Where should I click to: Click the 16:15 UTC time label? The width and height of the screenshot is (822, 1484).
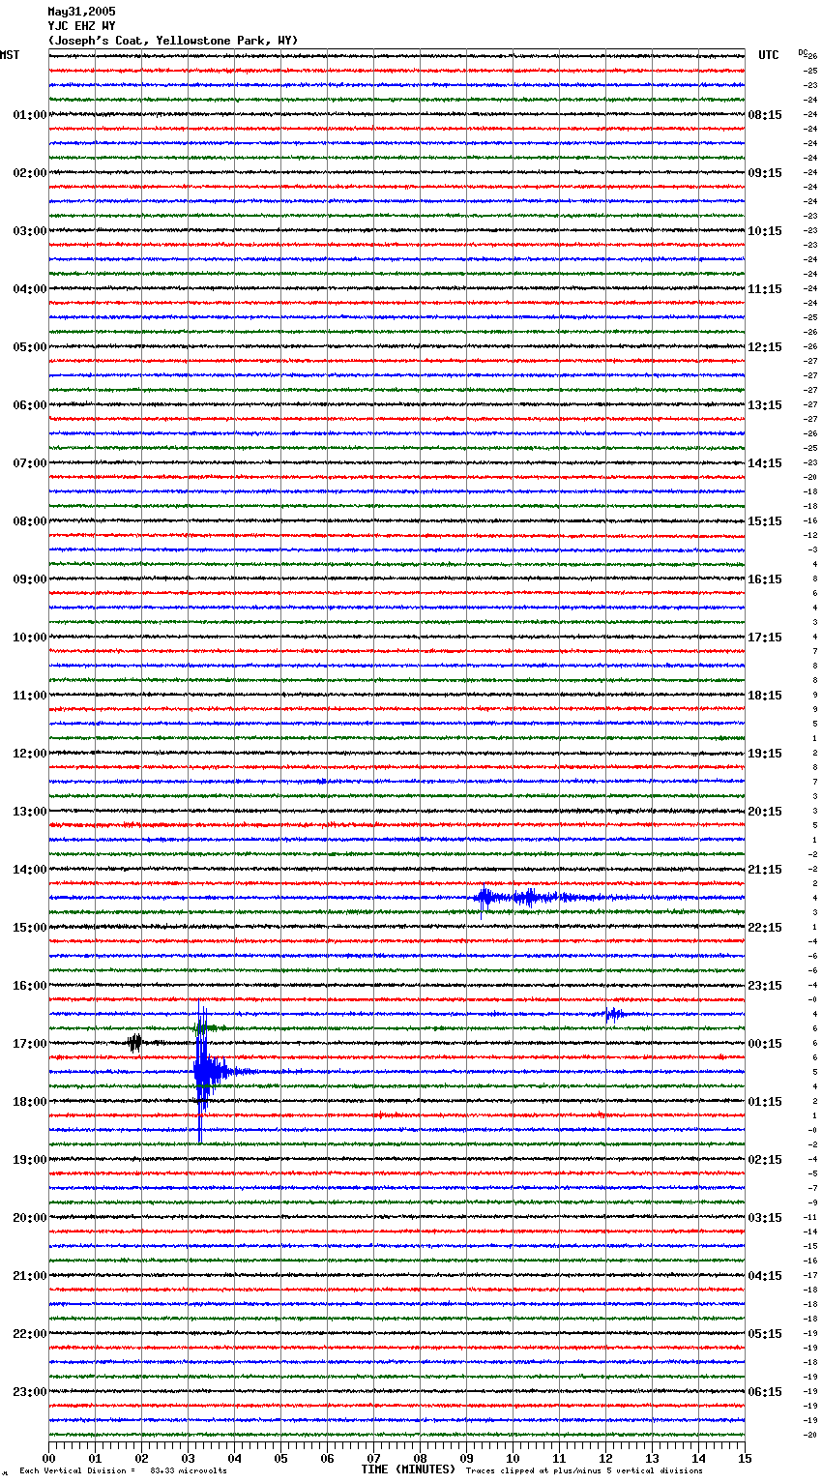(765, 579)
